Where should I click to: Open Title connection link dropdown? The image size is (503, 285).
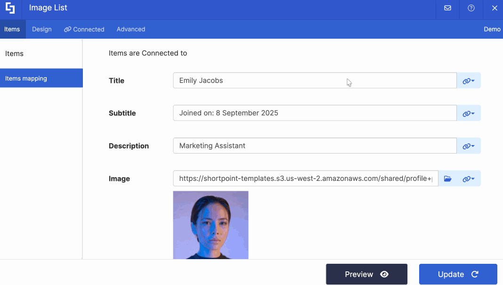pos(468,81)
